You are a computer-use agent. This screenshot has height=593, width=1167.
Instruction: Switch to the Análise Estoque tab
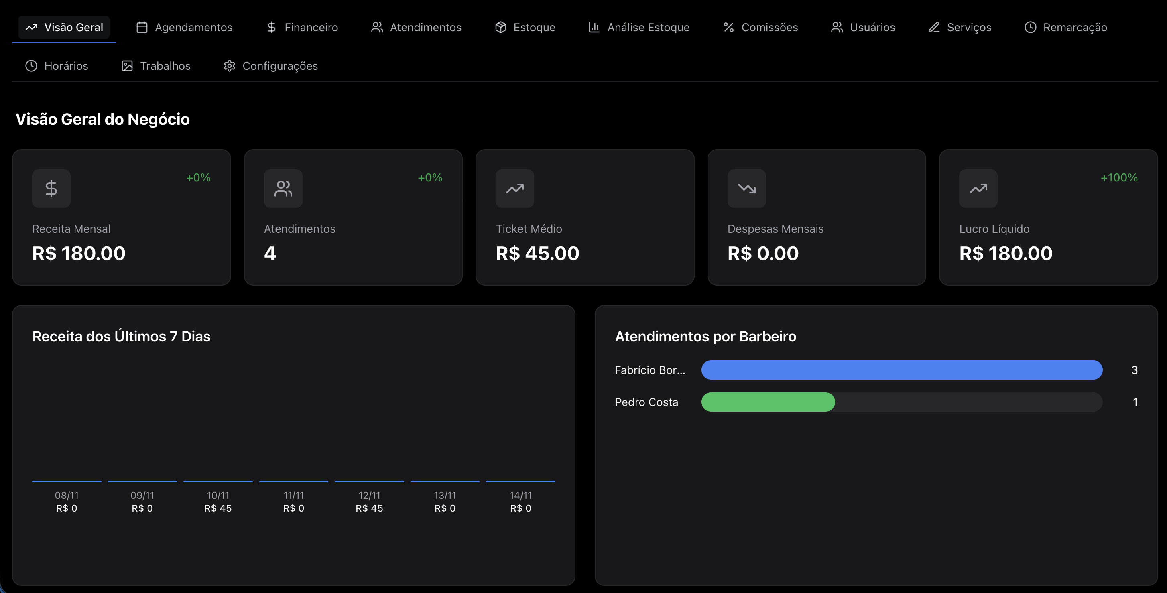pos(639,28)
